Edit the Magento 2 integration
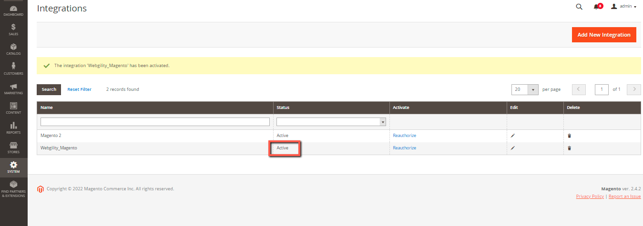 pos(513,136)
